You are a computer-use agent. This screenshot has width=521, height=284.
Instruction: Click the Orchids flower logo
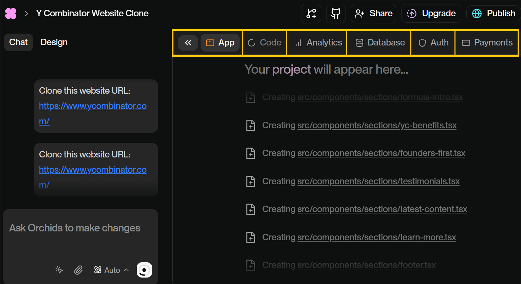[x=11, y=14]
